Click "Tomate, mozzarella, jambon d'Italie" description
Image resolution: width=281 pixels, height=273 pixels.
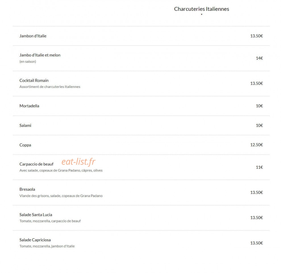(x=47, y=246)
